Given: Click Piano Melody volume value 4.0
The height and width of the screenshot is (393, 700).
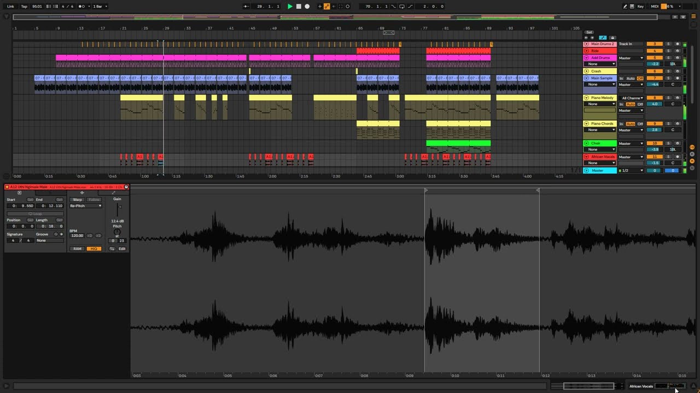Looking at the screenshot, I should pos(655,104).
